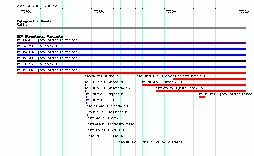The height and width of the screenshot is (156, 254).
Task: Click the DGV Structural Variants track title
Action: click(x=40, y=37)
